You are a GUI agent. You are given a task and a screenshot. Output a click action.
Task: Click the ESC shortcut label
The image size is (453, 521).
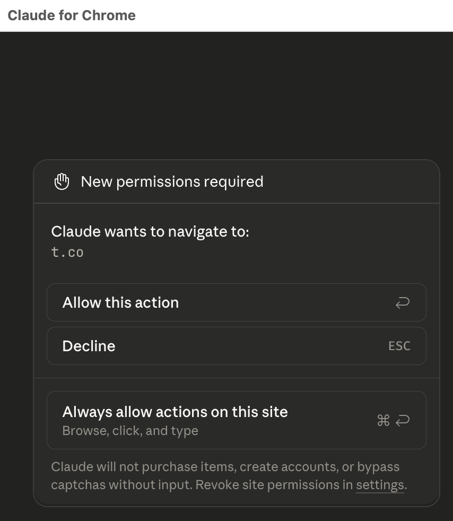click(x=399, y=346)
